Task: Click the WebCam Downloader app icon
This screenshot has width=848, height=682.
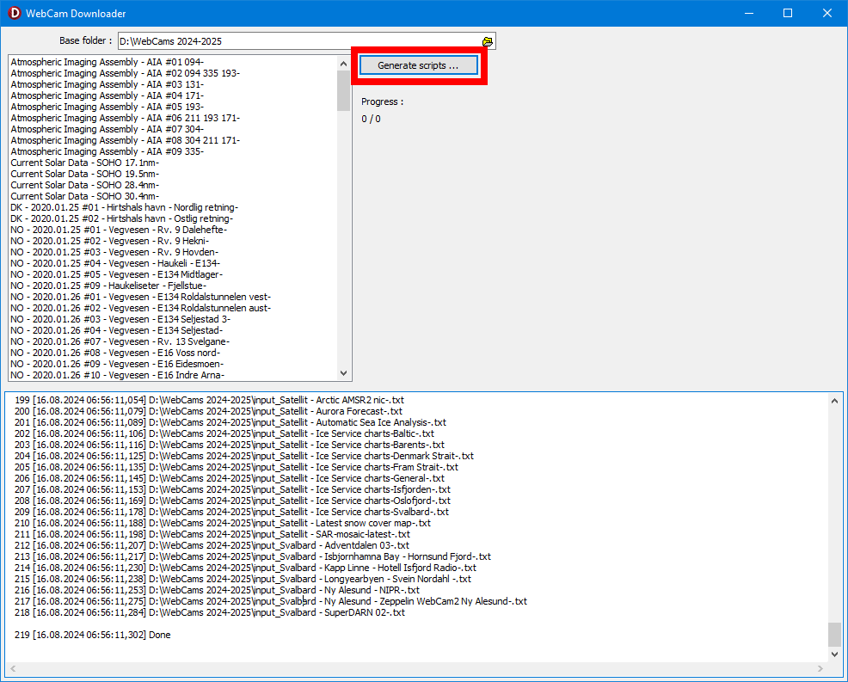Action: coord(14,14)
